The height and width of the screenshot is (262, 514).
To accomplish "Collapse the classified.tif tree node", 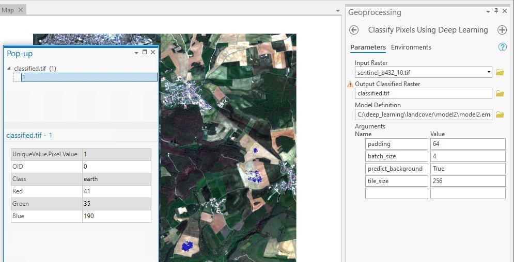I will coord(9,69).
